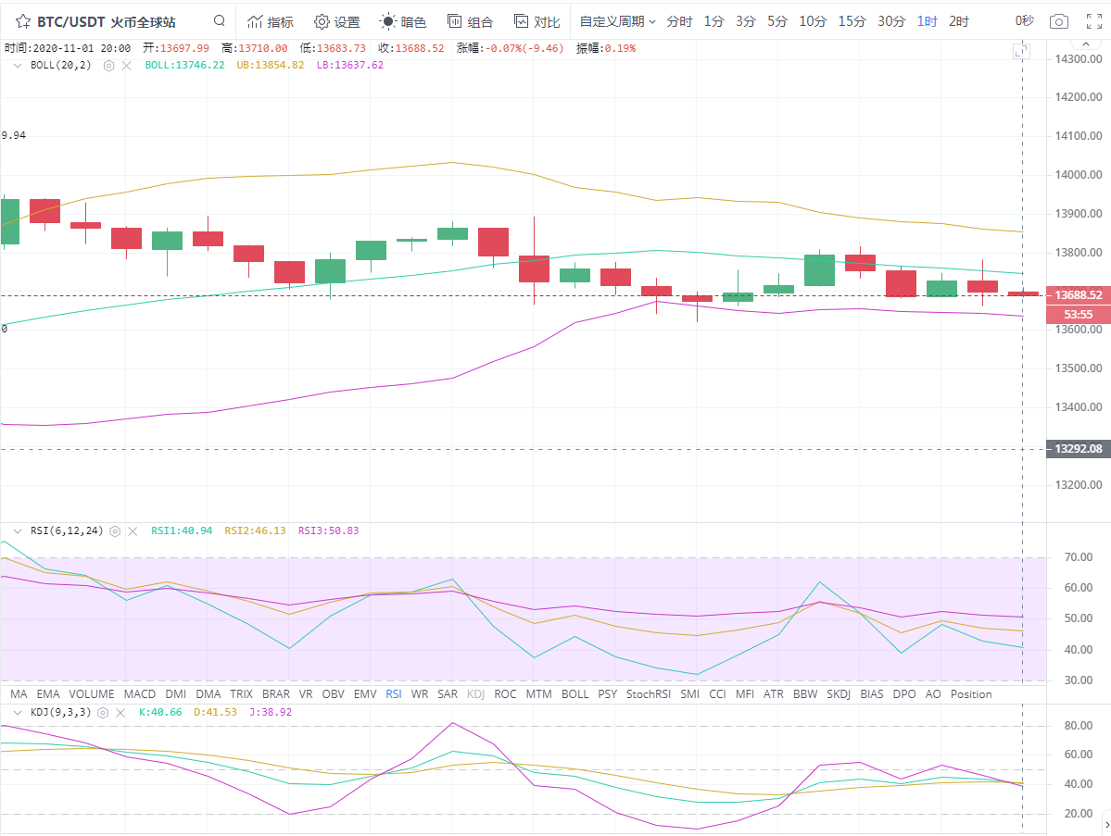The width and height of the screenshot is (1111, 836).
Task: Open chart 设置 settings
Action: tap(336, 21)
